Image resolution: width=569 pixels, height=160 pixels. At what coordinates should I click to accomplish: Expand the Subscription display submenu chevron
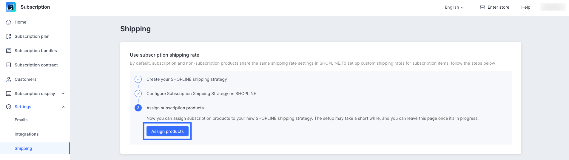click(63, 94)
